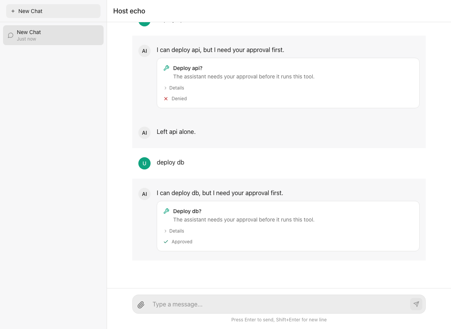Screen dimensions: 451x329
Task: Click the paper plane send button
Action: [416, 304]
